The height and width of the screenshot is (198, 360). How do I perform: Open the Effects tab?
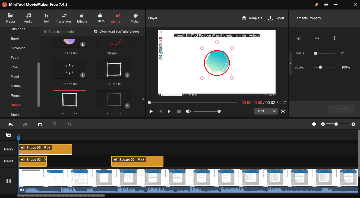(x=82, y=18)
